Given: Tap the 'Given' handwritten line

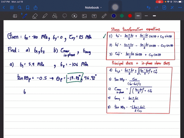Looking at the screenshot, I should pos(49,37).
